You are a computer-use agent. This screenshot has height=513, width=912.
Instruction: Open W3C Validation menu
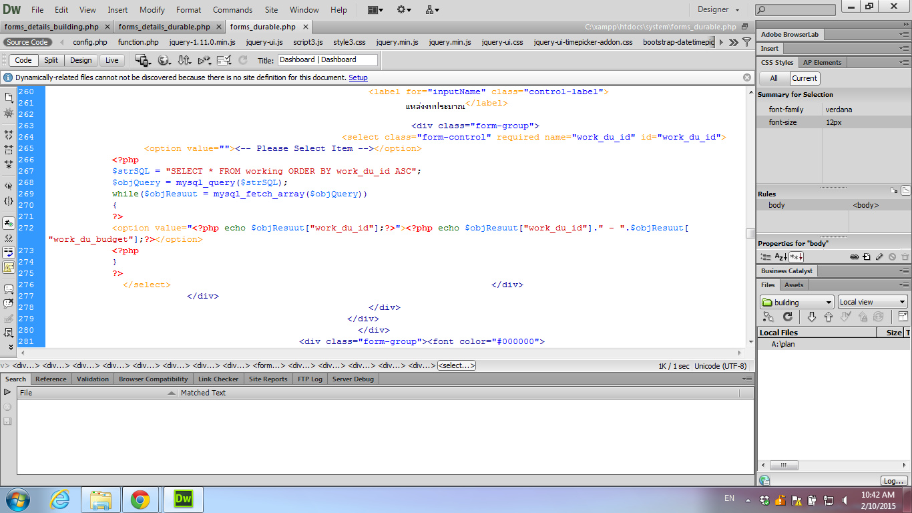[x=205, y=60]
